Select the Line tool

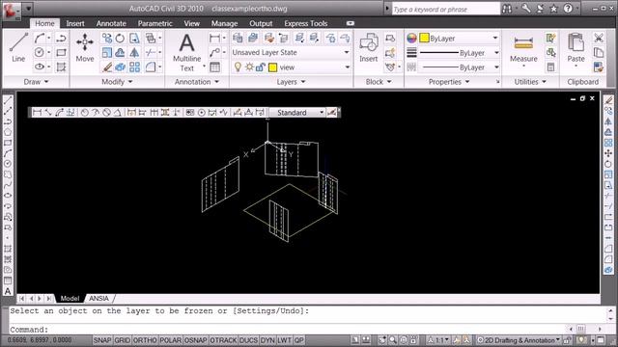point(18,47)
